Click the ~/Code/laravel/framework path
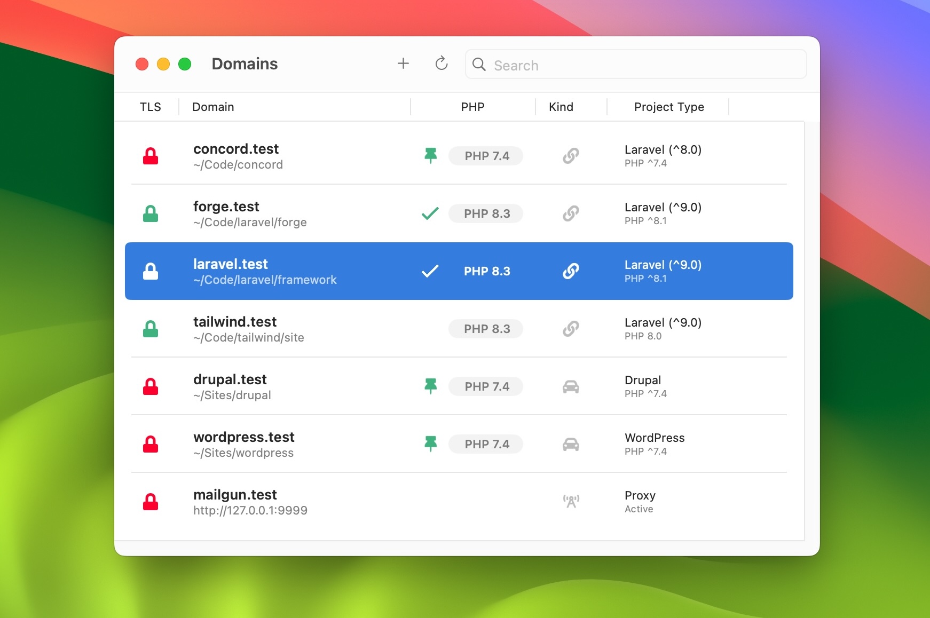Image resolution: width=930 pixels, height=618 pixels. [x=265, y=280]
